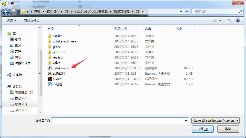
Task: Select the cstrike.exe Counter-Strike icon
Action: click(x=49, y=68)
